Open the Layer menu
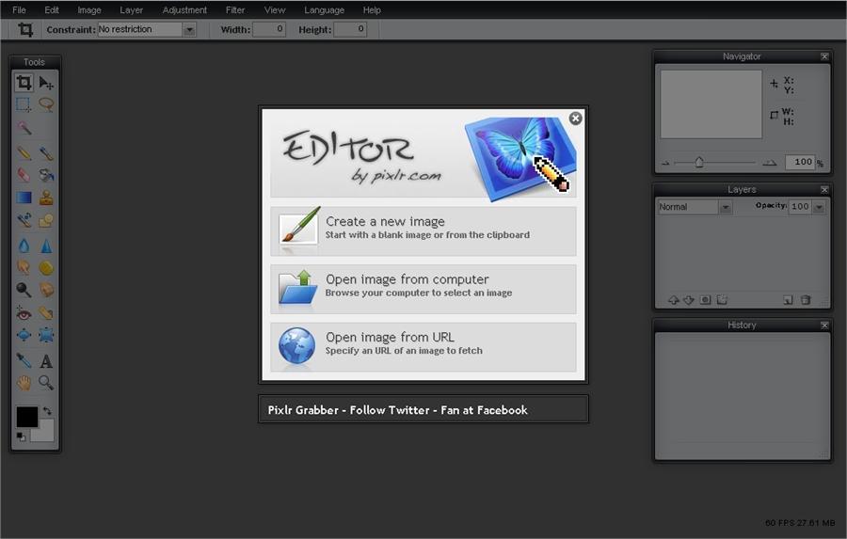 (x=131, y=9)
